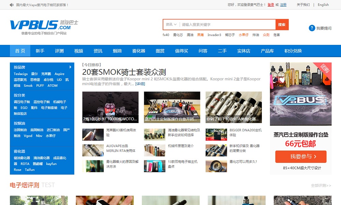Switch to the 评测 navigation tab

coord(59,51)
